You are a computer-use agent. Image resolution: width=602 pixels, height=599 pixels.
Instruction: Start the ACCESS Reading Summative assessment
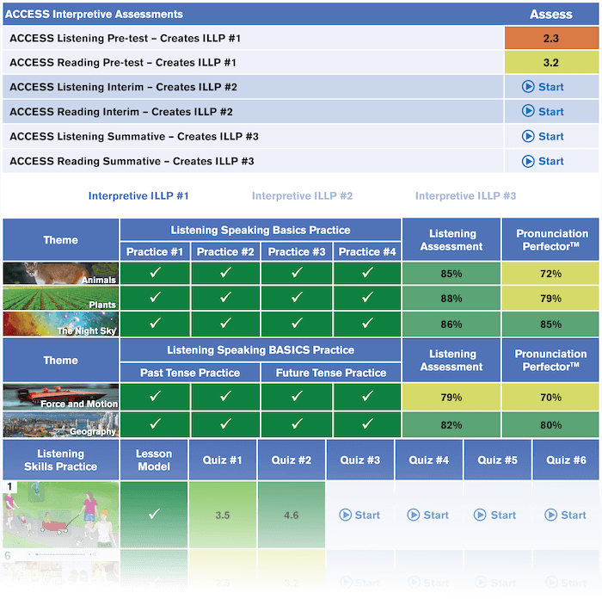click(543, 161)
